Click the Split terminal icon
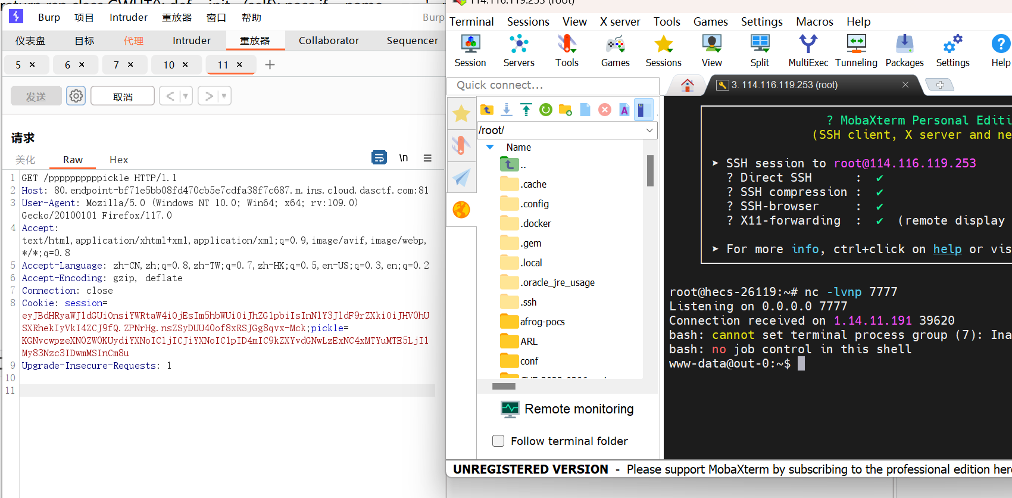 [x=760, y=51]
